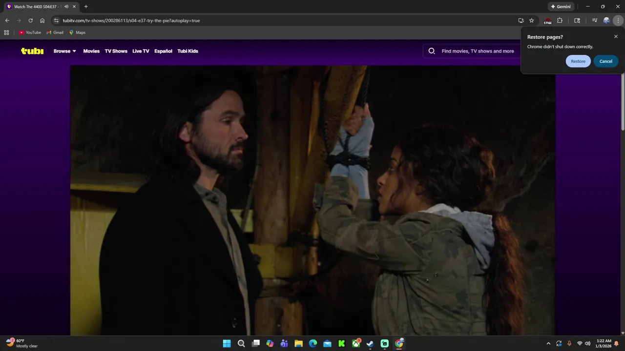The width and height of the screenshot is (625, 351).
Task: Open the Tubi search magnifier icon
Action: point(432,51)
